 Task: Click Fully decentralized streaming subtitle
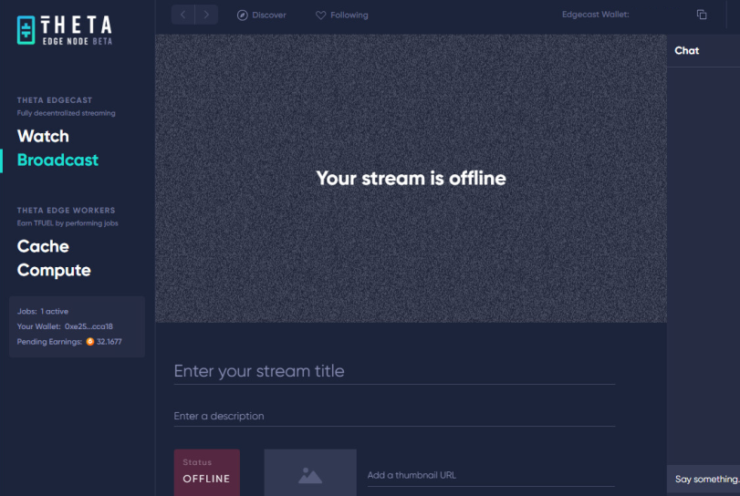66,113
